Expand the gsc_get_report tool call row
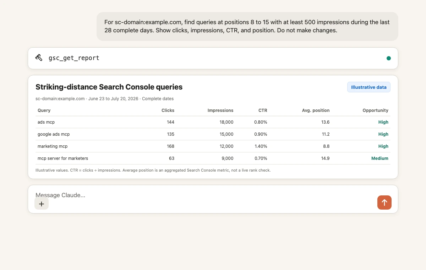Screen dimensions: 426x270 pos(213,58)
